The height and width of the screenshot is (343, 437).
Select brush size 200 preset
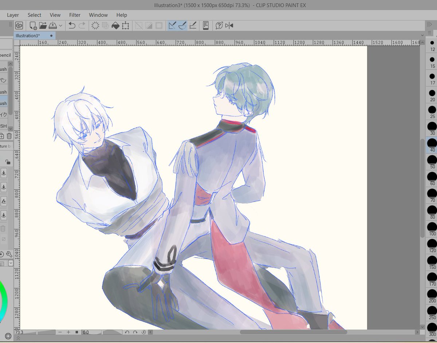click(432, 296)
